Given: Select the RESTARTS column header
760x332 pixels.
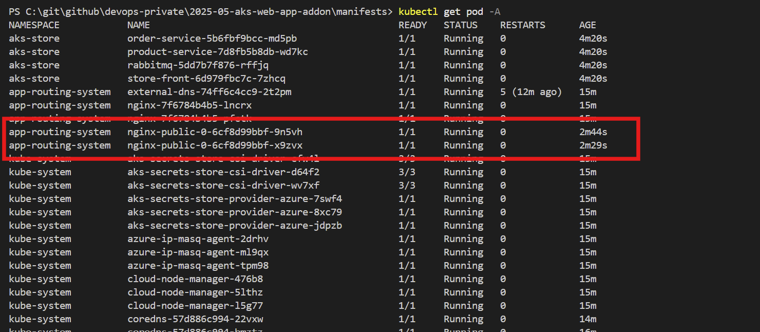Looking at the screenshot, I should coord(523,25).
